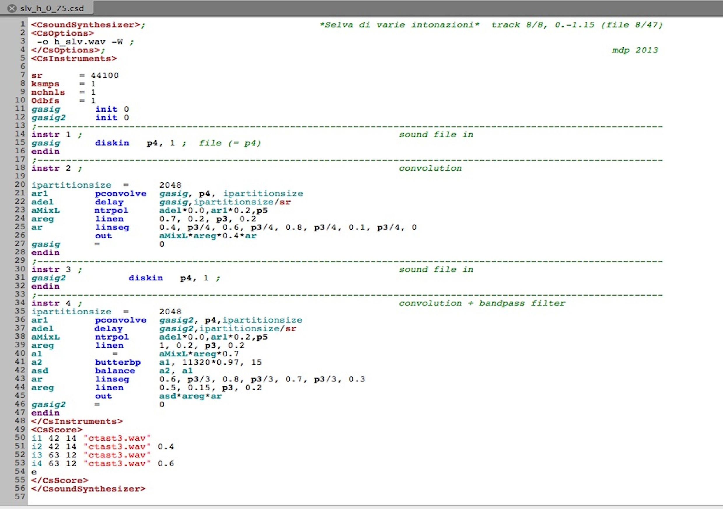
Task: Place cursor on the balance opcode
Action: (115, 371)
